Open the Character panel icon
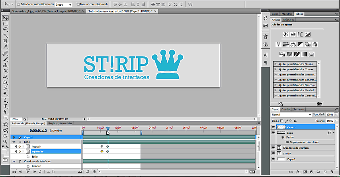 point(266,55)
